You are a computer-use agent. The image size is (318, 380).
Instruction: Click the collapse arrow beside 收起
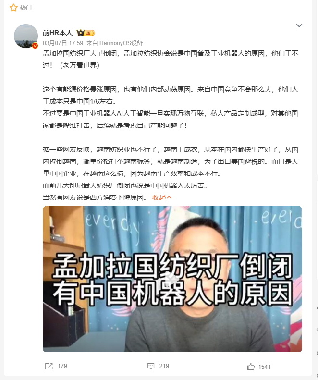pyautogui.click(x=169, y=197)
